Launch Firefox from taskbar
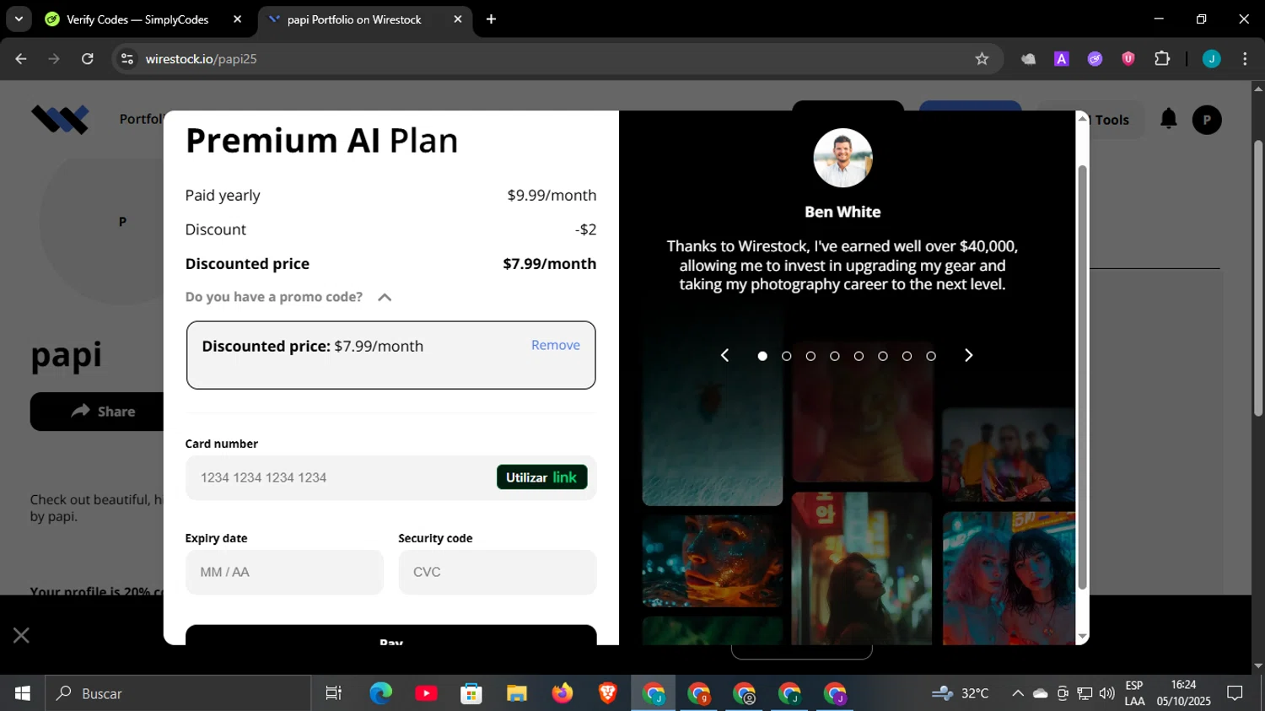Screen dimensions: 1265x711 point(563,693)
